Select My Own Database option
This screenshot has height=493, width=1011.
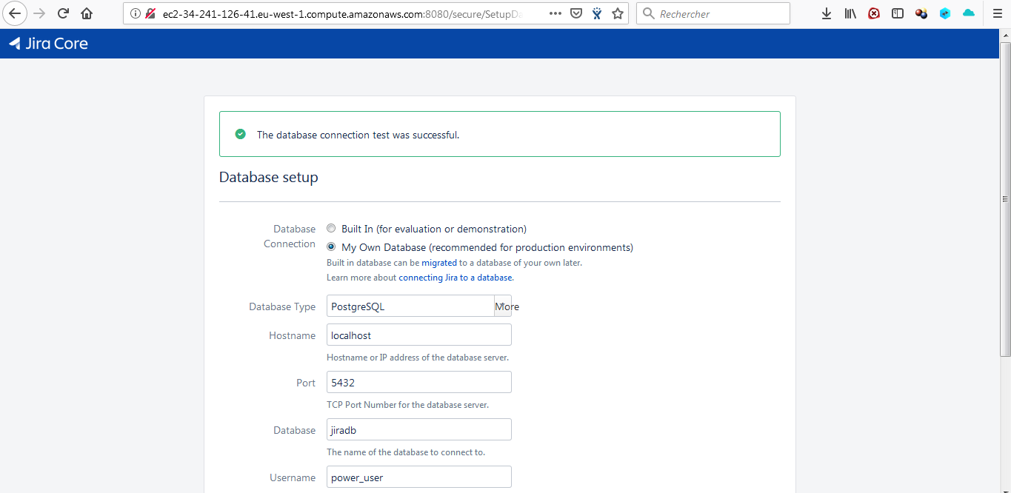coord(331,247)
